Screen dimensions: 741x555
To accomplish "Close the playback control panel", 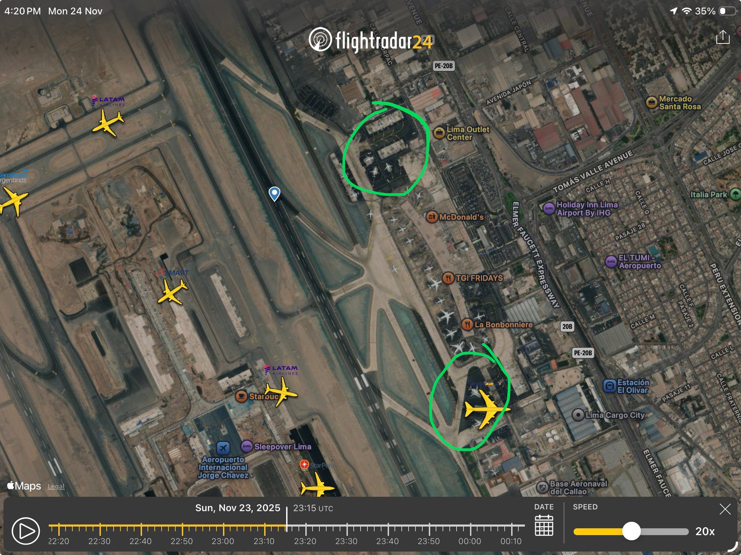I will pyautogui.click(x=725, y=509).
